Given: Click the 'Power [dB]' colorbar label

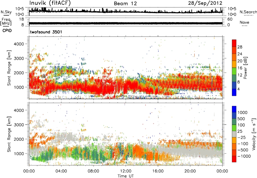Looking at the screenshot, I should coord(245,68).
